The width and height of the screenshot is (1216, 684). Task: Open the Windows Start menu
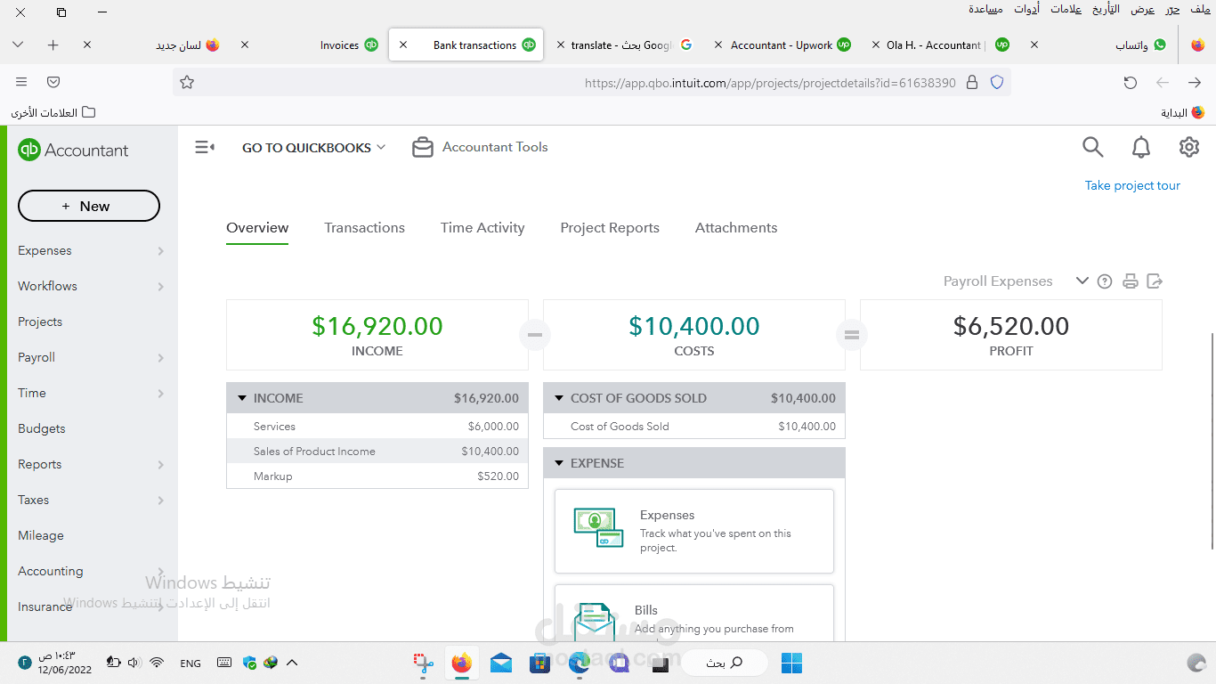[x=790, y=663]
